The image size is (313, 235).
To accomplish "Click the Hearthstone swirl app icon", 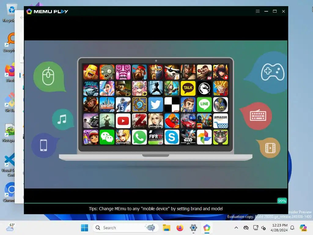I will [x=139, y=105].
